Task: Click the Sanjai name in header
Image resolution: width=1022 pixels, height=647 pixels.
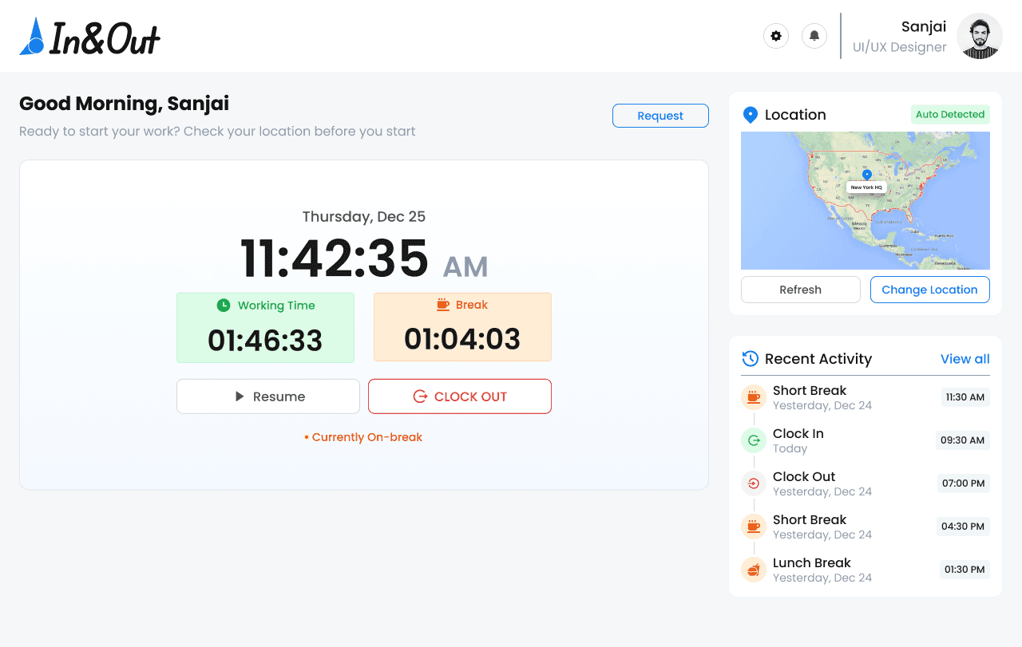Action: click(924, 27)
